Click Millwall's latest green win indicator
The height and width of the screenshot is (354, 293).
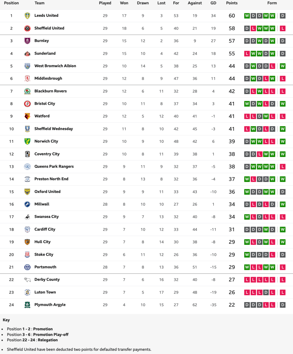283,204
